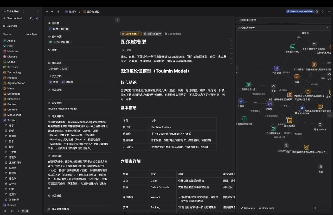Toggle theme with the sun icon
Screen dimensions: 333x215
tap(12, 211)
